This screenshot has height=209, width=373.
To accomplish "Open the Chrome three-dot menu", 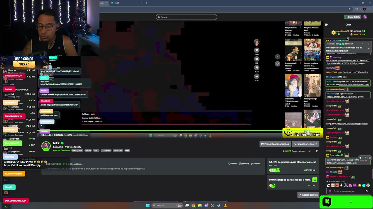I will pos(370,9).
